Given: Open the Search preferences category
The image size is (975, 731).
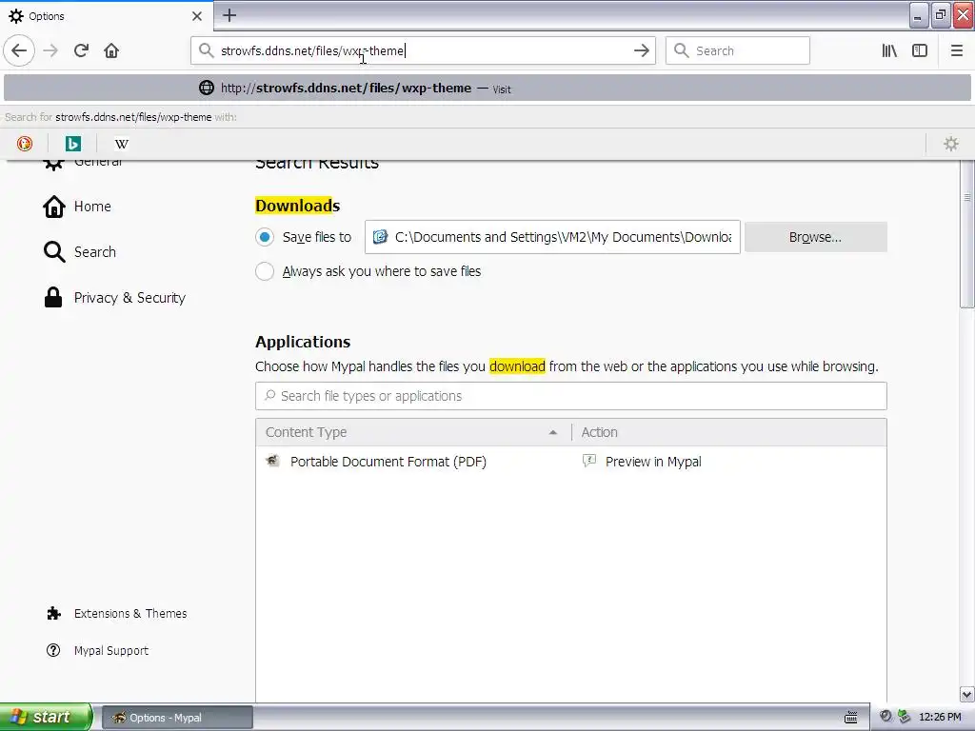Looking at the screenshot, I should (x=80, y=251).
